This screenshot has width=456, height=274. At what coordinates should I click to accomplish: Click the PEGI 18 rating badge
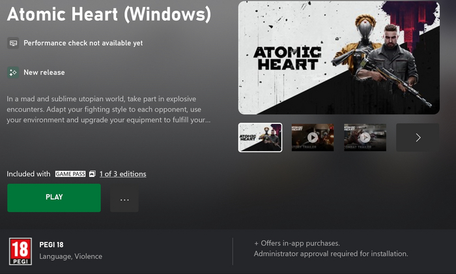coord(20,251)
